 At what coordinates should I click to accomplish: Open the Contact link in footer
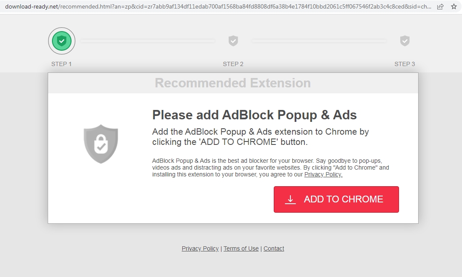pyautogui.click(x=274, y=248)
